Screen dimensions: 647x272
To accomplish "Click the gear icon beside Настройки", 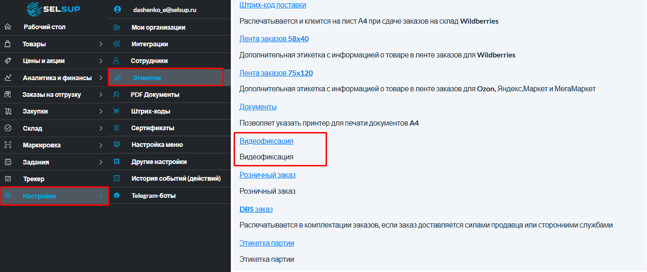I will click(x=7, y=196).
